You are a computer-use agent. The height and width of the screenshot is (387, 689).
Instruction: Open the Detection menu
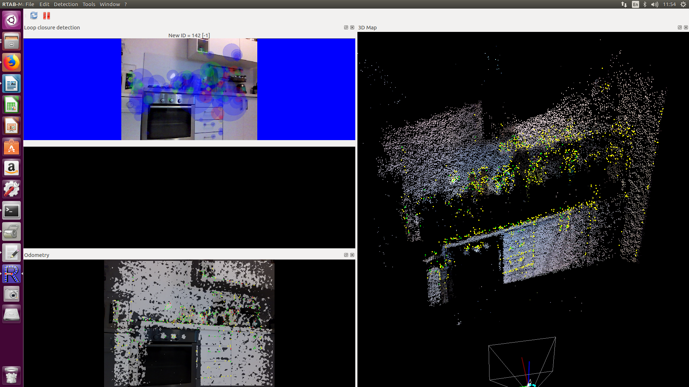point(66,4)
